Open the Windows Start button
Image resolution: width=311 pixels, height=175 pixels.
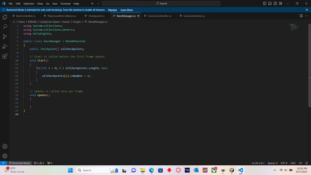click(x=70, y=170)
